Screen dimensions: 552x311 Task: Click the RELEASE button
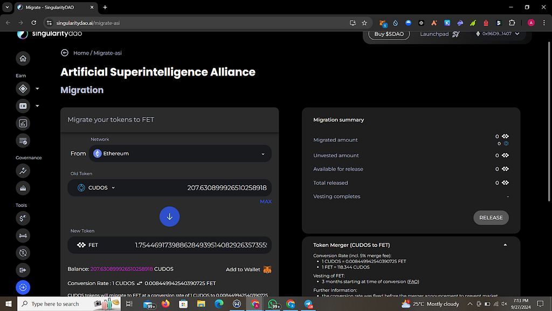491,218
